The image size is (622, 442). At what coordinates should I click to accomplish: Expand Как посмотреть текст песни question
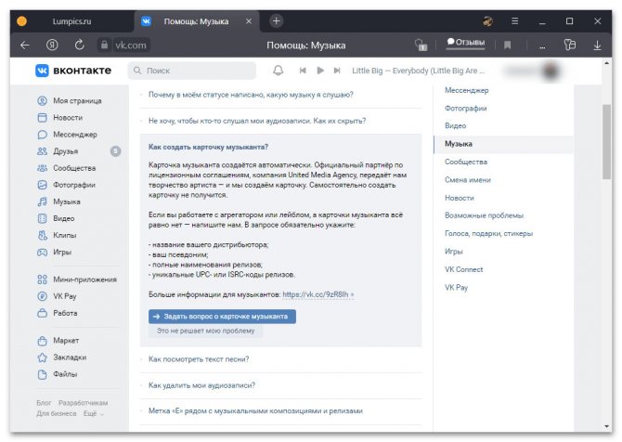(199, 359)
